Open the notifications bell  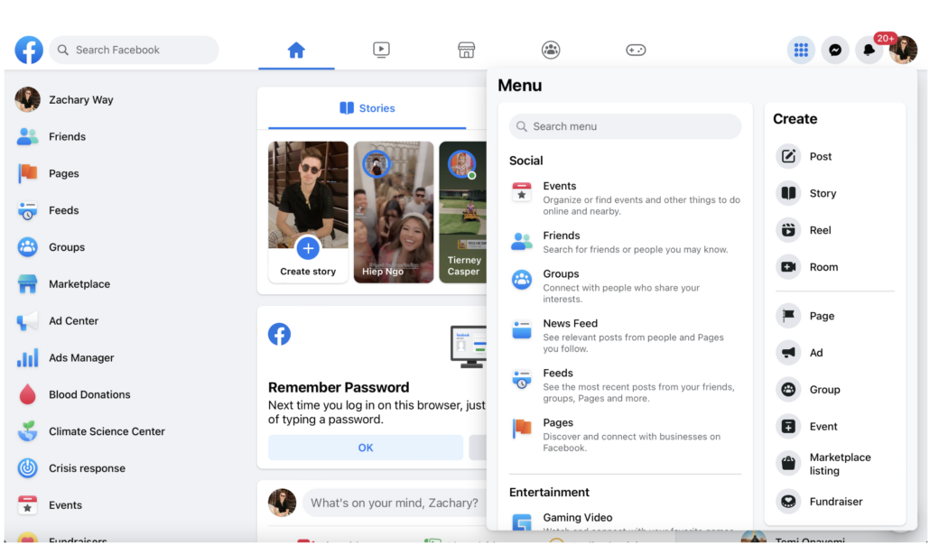869,51
